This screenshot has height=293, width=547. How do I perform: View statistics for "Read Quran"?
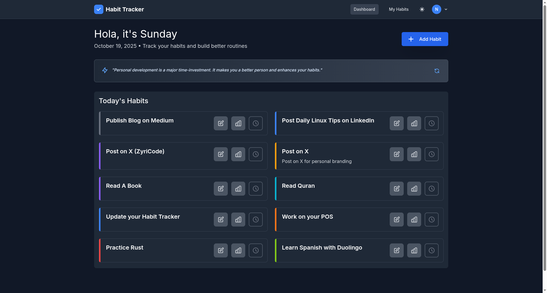pos(414,188)
